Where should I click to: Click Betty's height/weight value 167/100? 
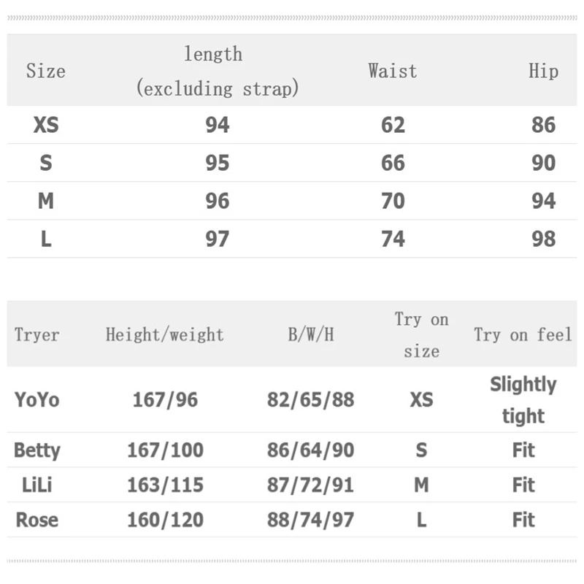click(x=165, y=450)
